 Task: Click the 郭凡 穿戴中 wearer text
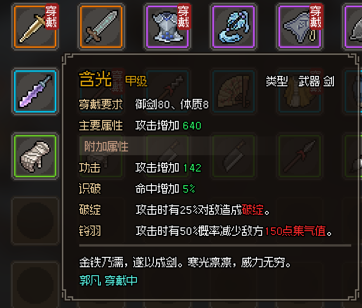click(108, 280)
